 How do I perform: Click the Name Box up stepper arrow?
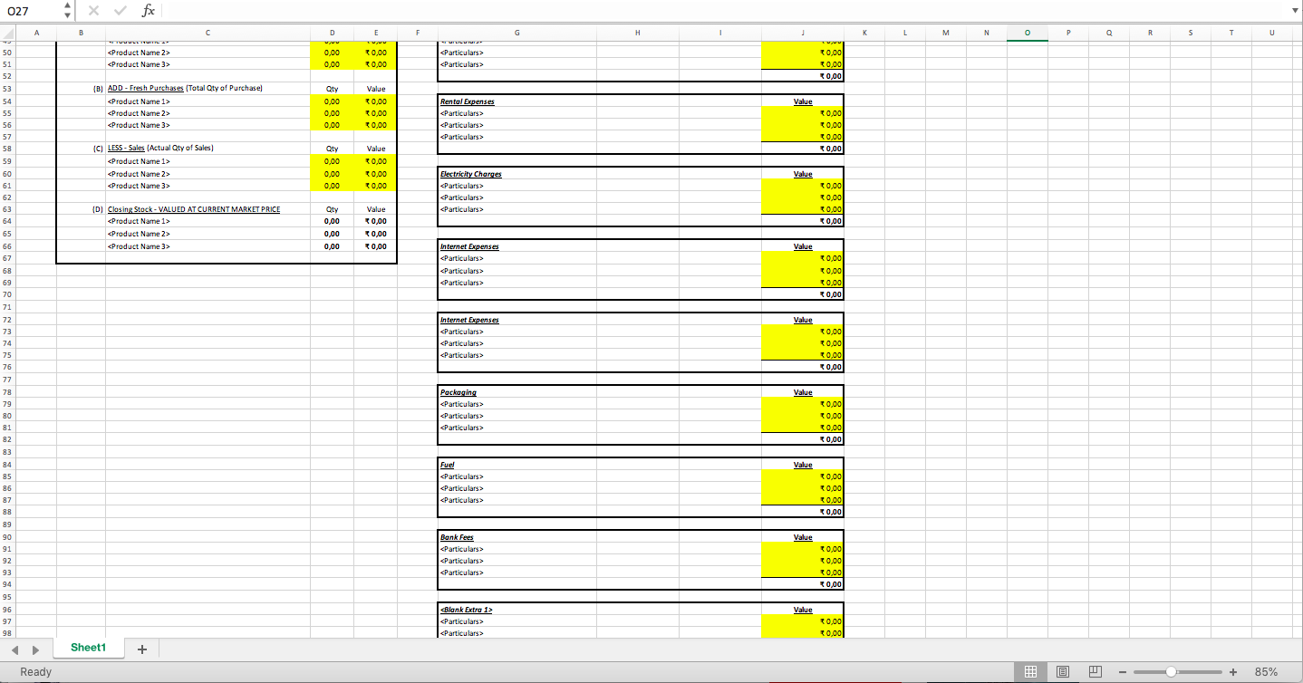point(66,6)
